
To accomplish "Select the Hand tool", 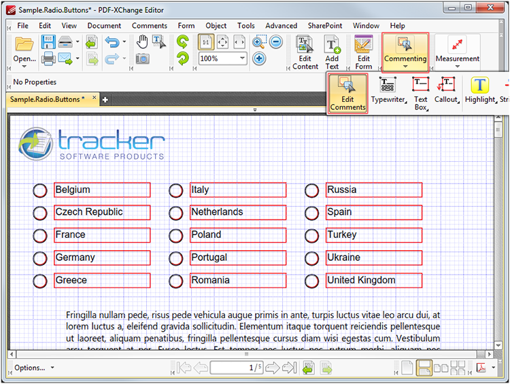I will 142,42.
